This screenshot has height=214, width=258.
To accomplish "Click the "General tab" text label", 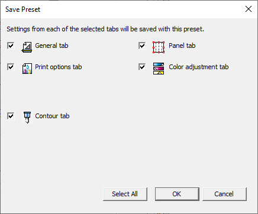I will [x=51, y=46].
